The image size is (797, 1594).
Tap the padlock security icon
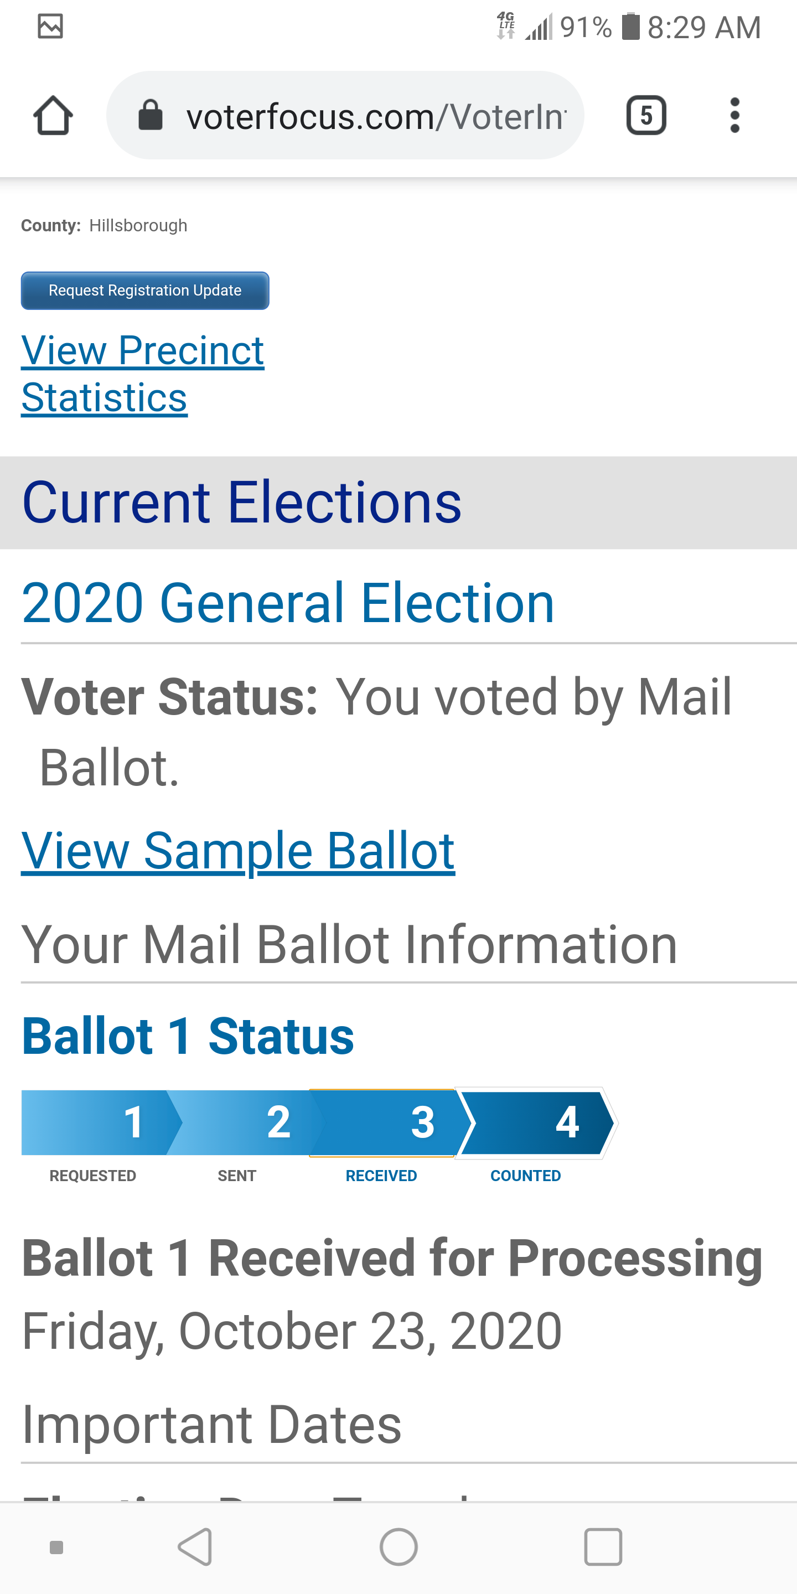point(150,116)
